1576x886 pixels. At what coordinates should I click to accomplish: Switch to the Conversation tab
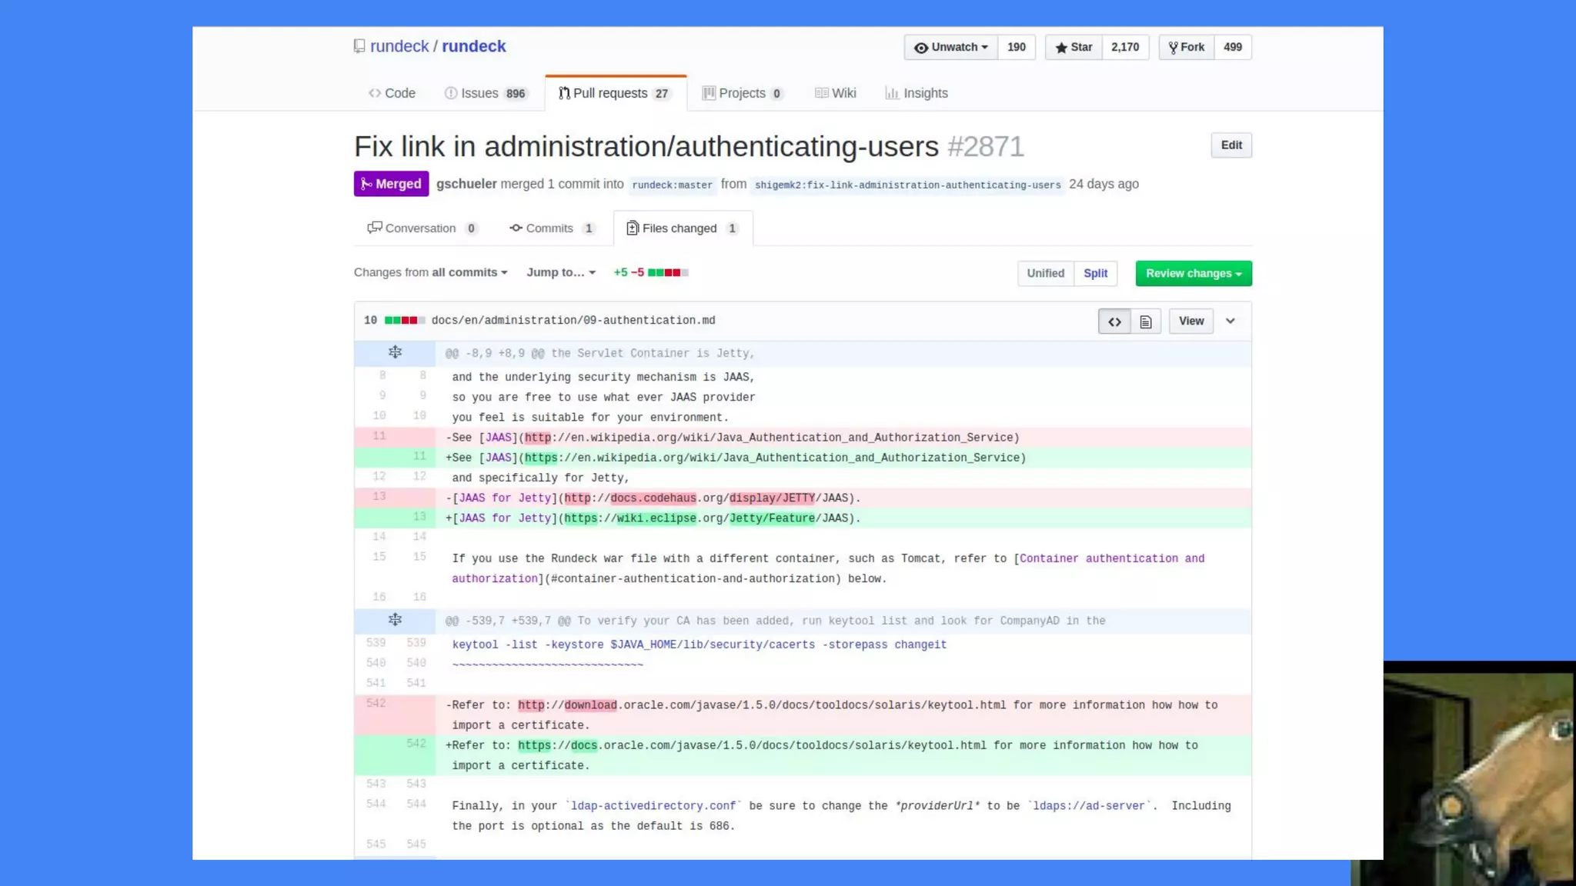[x=420, y=228]
